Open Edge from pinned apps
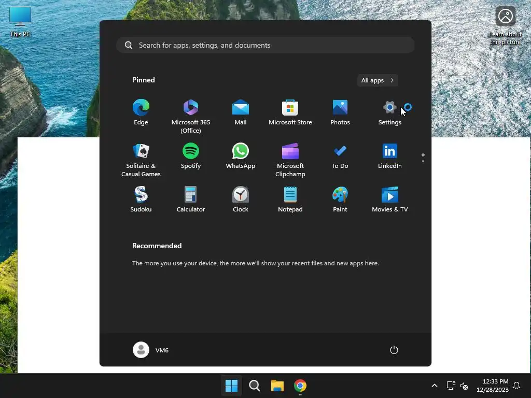Screen dimensions: 531x398 point(141,112)
